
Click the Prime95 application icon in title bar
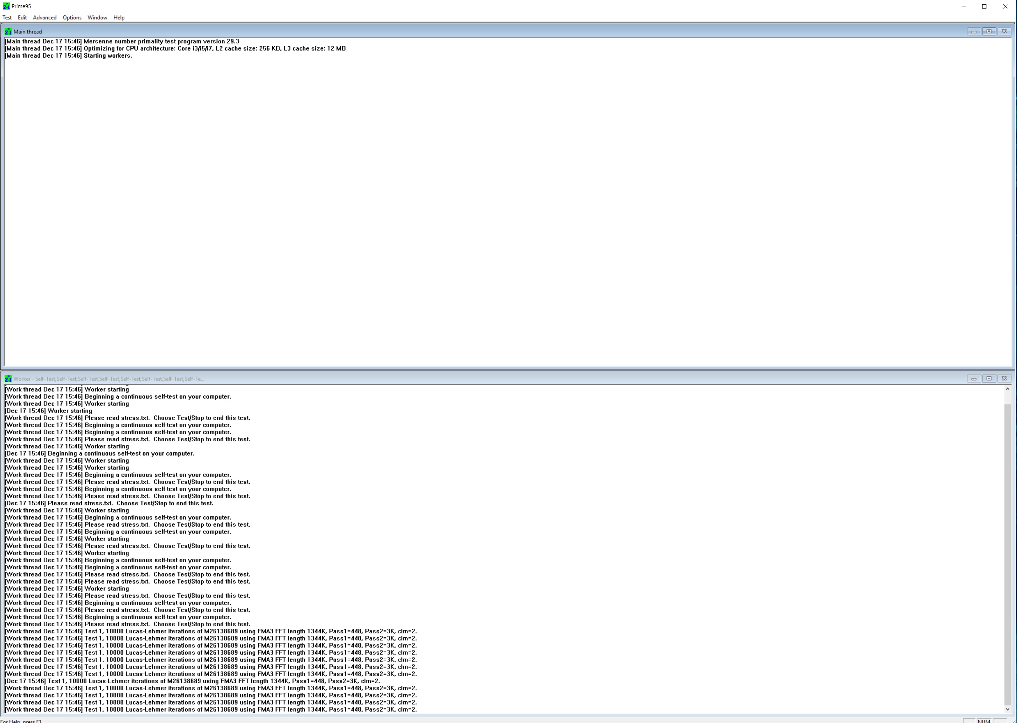pyautogui.click(x=6, y=6)
